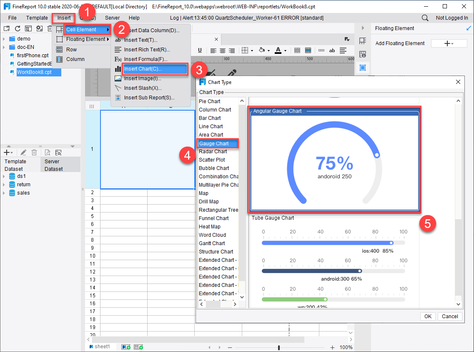
Task: Click the preview dataset icon
Action: pos(48,152)
